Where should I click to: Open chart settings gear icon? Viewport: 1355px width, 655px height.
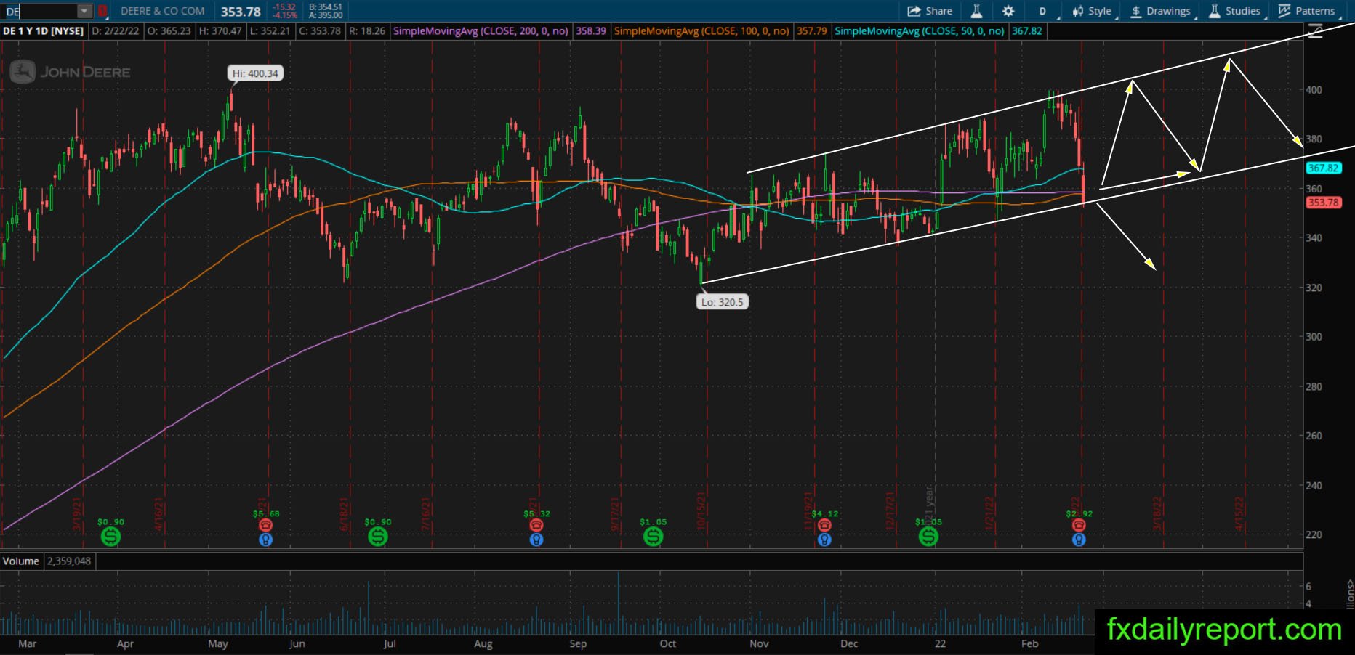[x=1008, y=11]
